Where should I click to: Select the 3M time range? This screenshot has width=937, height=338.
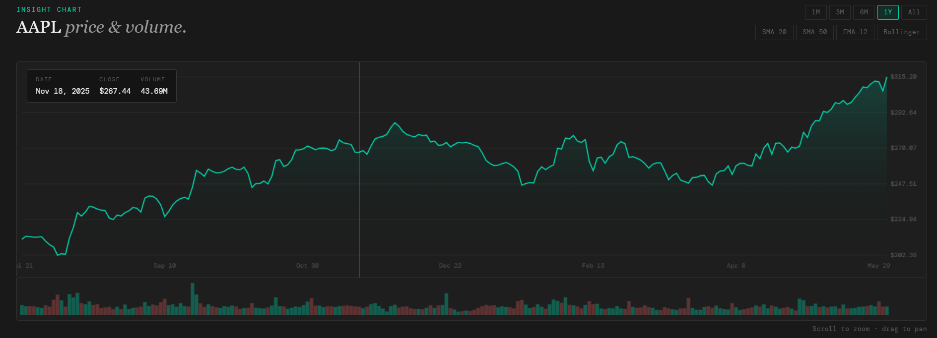point(840,12)
